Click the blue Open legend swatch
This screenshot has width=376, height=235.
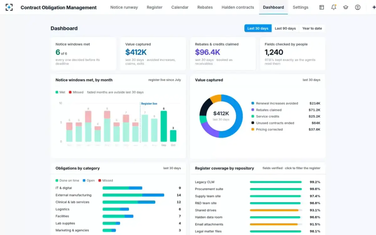point(84,180)
